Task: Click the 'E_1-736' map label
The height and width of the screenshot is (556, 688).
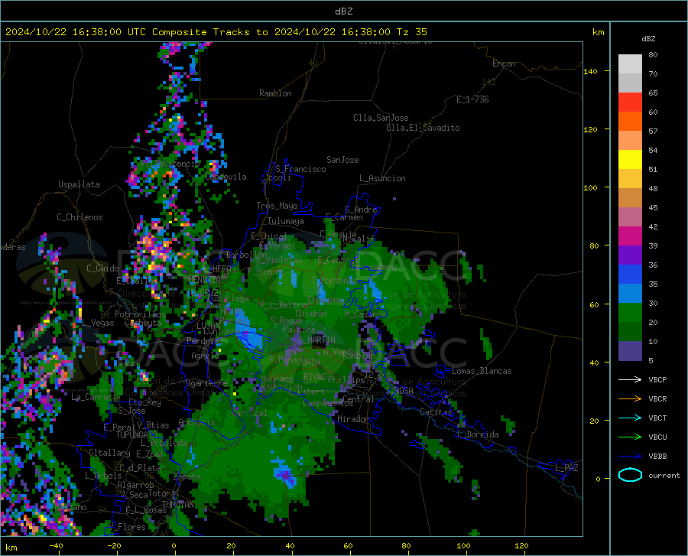Action: click(472, 99)
